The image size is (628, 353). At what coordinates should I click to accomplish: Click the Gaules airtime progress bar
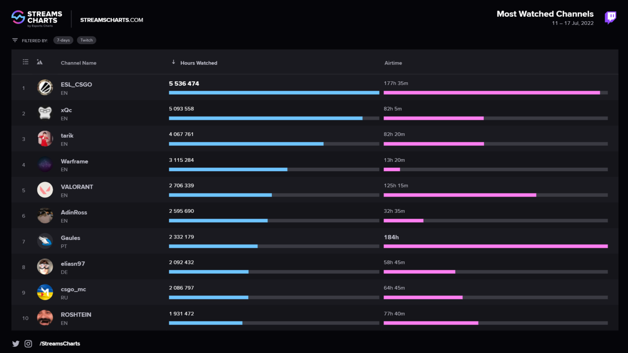point(495,246)
